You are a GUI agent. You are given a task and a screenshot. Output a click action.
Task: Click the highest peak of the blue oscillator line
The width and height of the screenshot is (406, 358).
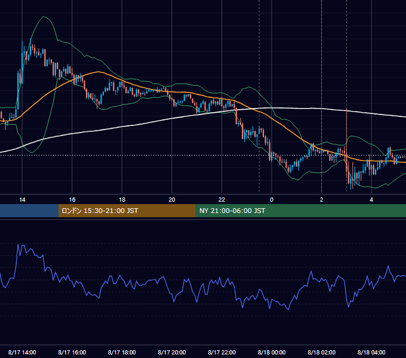pos(18,245)
